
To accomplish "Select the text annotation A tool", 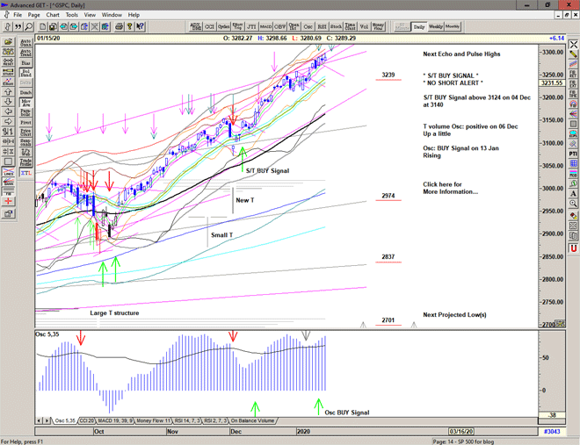I will click(x=573, y=193).
